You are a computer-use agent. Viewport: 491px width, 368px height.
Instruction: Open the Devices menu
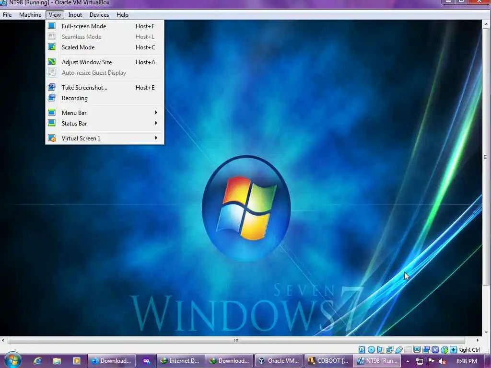click(x=99, y=15)
